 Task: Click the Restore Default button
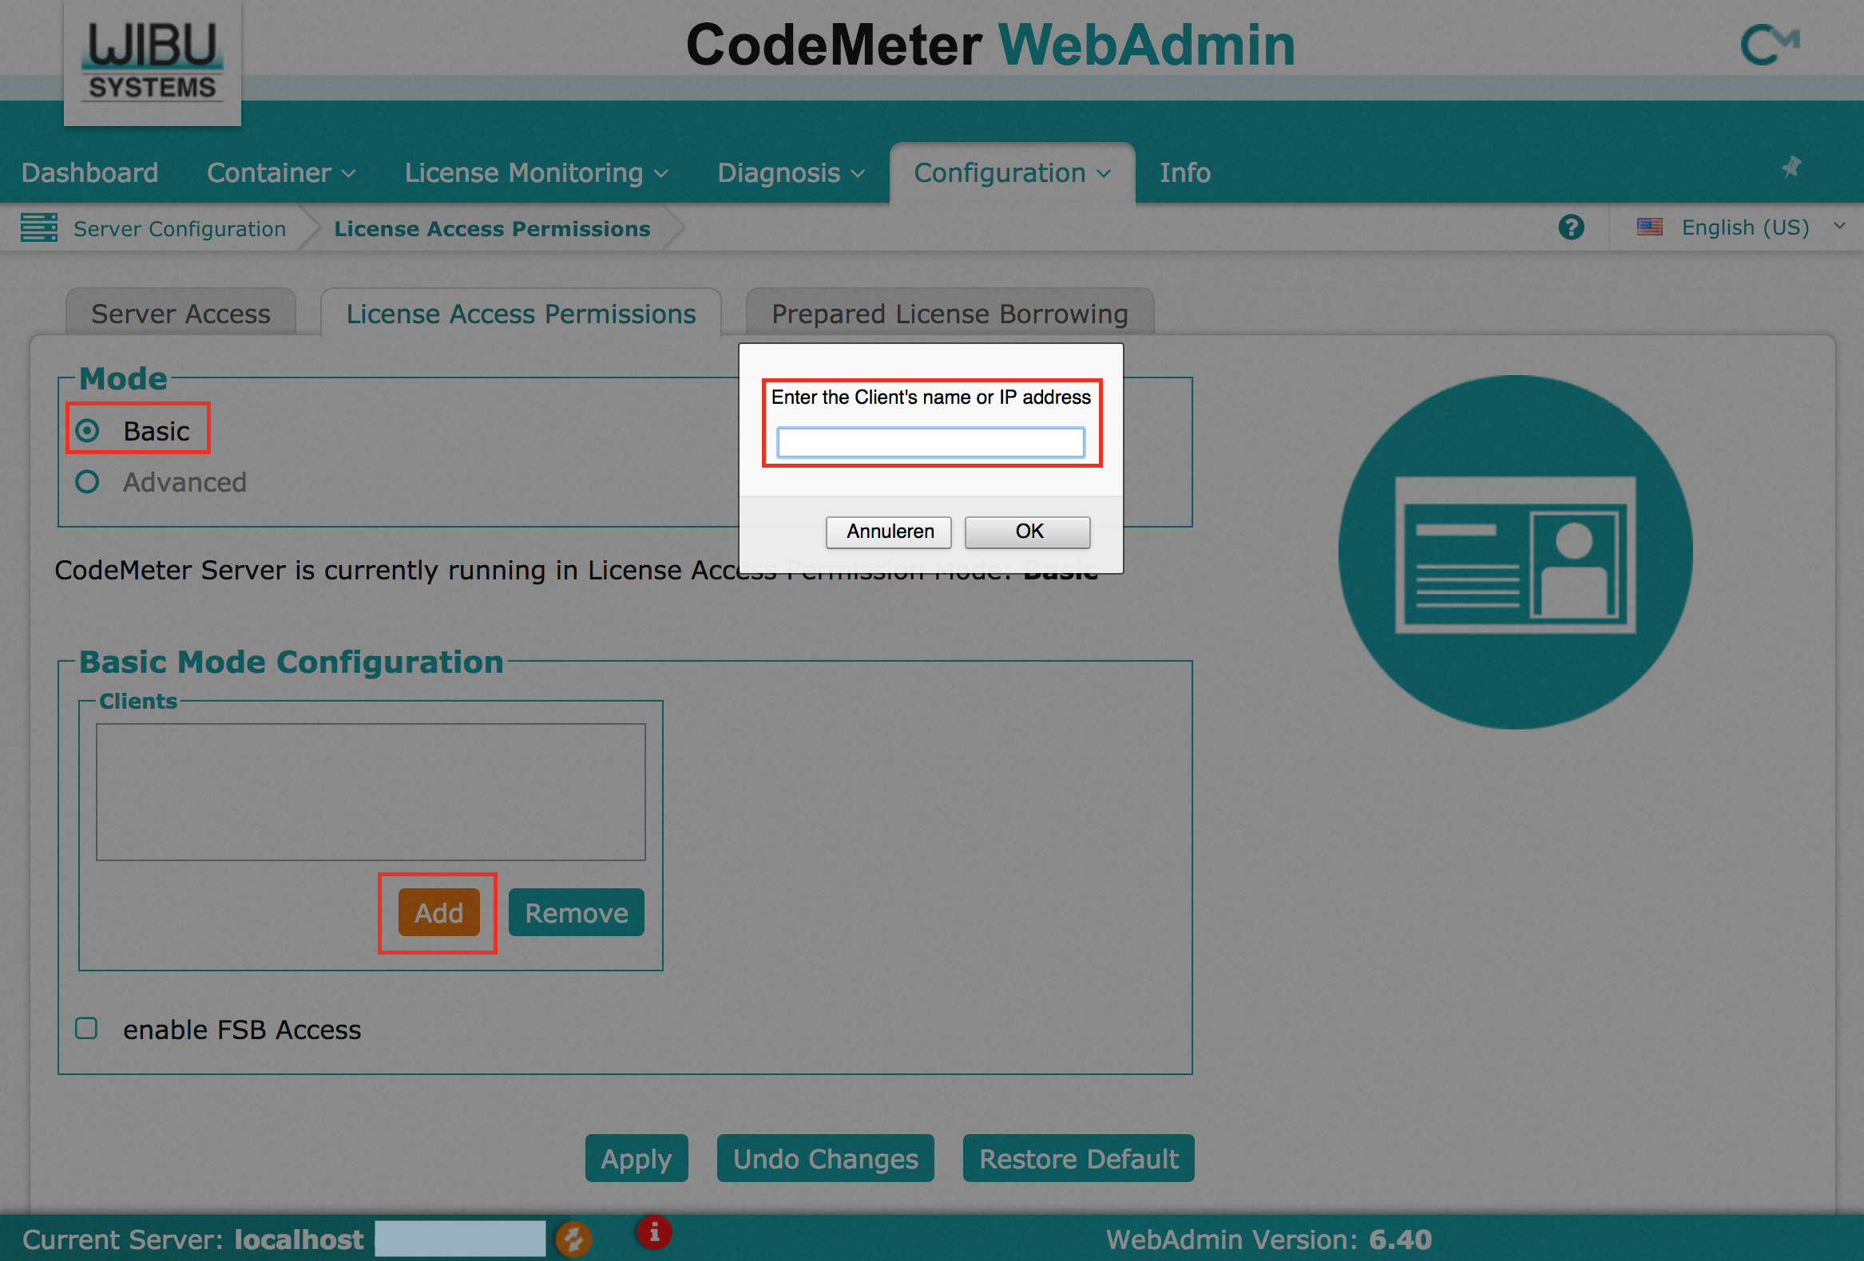(1079, 1158)
